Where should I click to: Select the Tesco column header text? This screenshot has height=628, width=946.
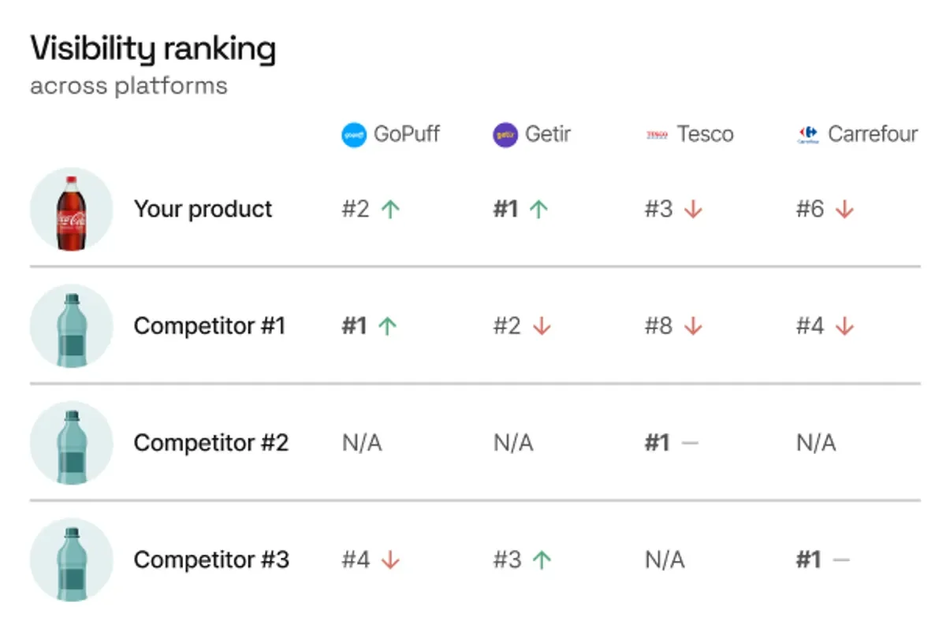(705, 135)
